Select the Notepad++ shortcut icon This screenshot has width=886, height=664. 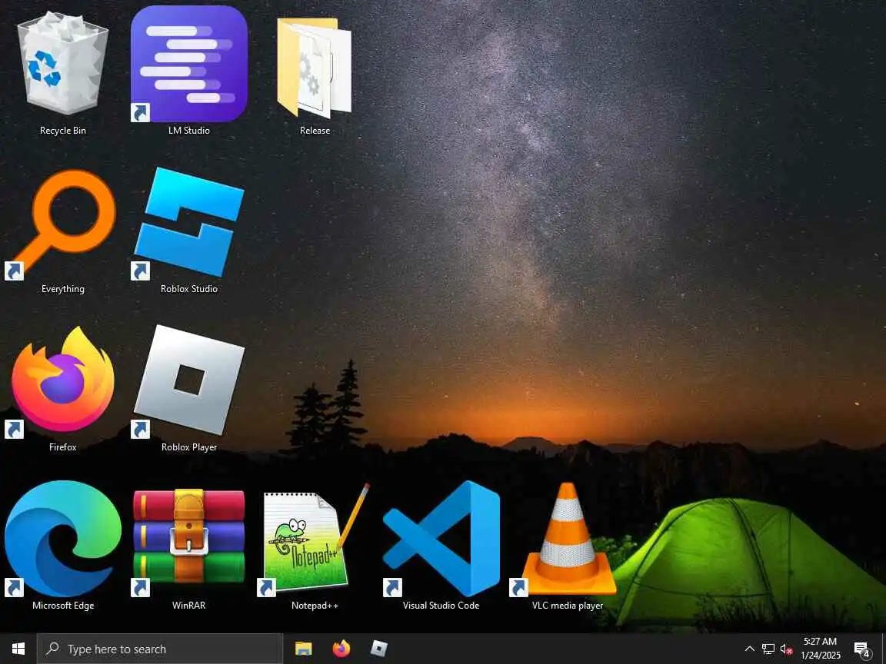[x=314, y=539]
